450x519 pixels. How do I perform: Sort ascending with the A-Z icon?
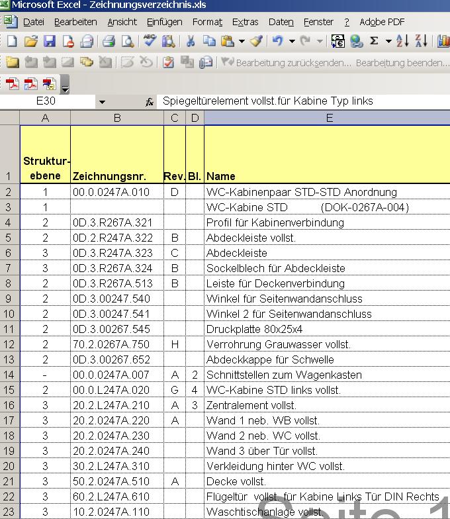coord(402,41)
